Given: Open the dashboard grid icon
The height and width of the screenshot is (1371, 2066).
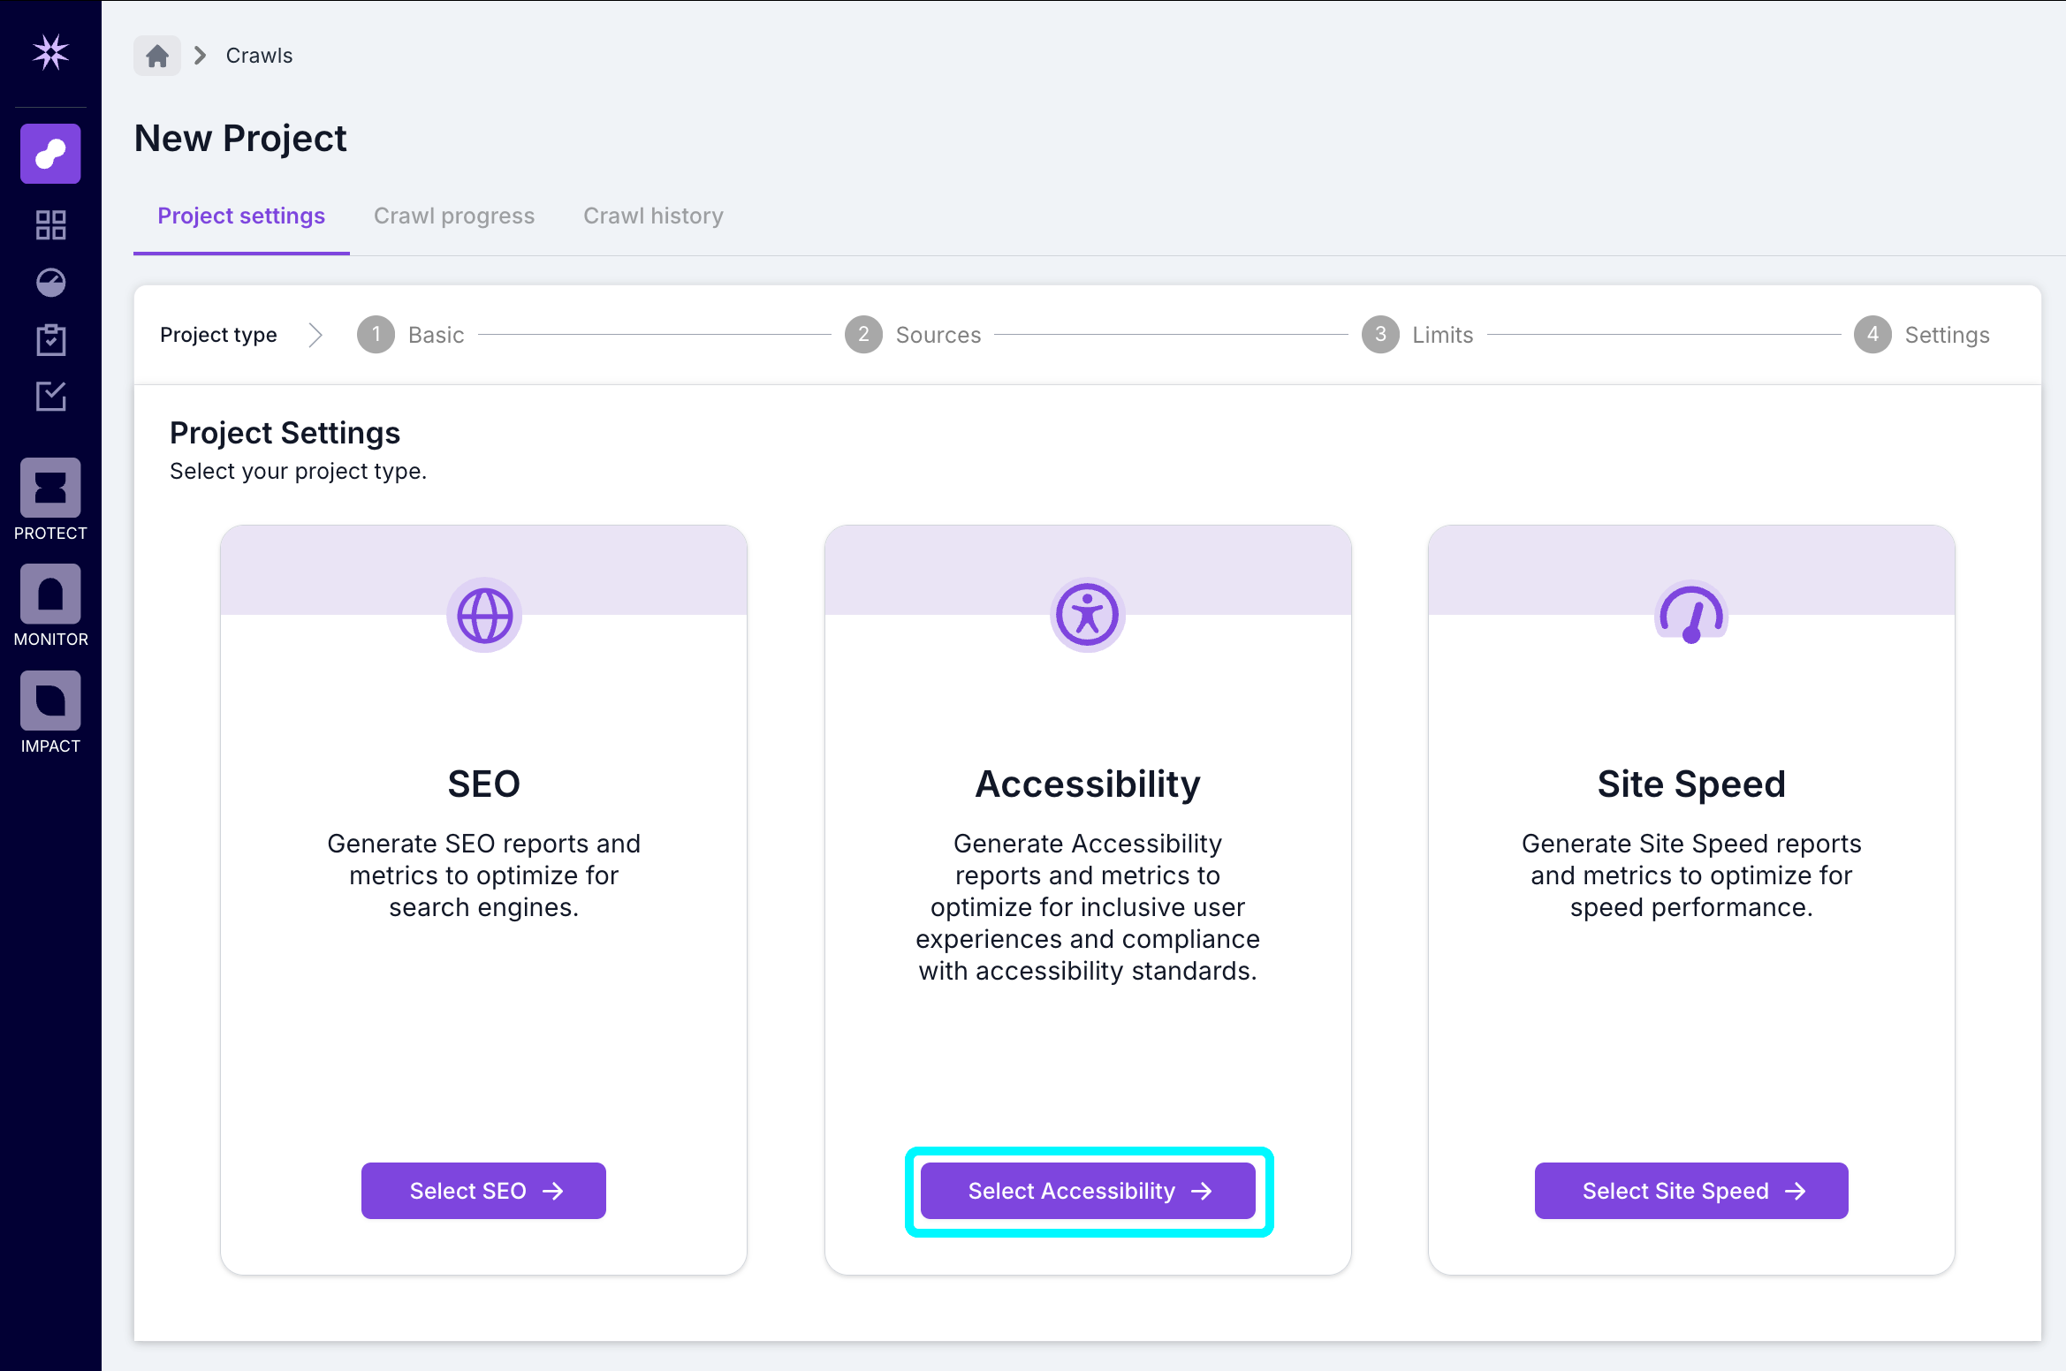Looking at the screenshot, I should 50,225.
